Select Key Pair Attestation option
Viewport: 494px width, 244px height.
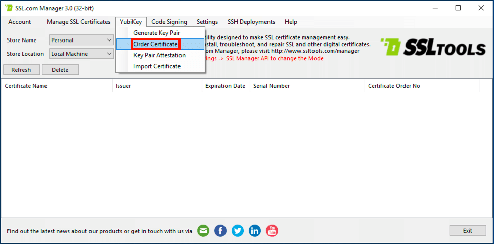click(159, 55)
